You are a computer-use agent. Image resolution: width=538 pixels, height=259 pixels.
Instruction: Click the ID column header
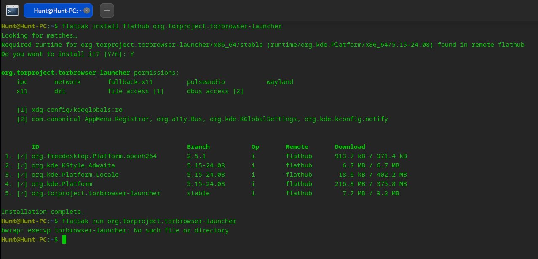click(x=35, y=147)
